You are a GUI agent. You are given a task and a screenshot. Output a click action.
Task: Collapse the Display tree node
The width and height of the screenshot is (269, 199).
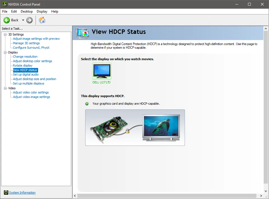coord(5,52)
